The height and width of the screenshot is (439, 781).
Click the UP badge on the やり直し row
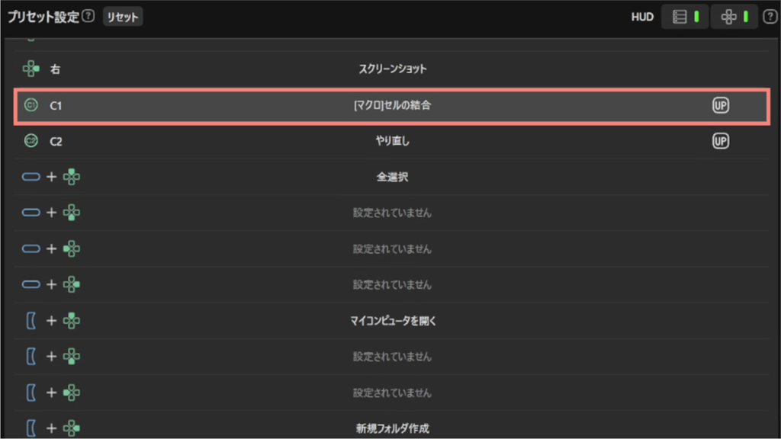click(720, 141)
